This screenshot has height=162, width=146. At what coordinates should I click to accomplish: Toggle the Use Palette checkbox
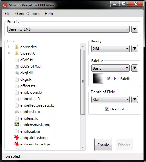(109, 78)
